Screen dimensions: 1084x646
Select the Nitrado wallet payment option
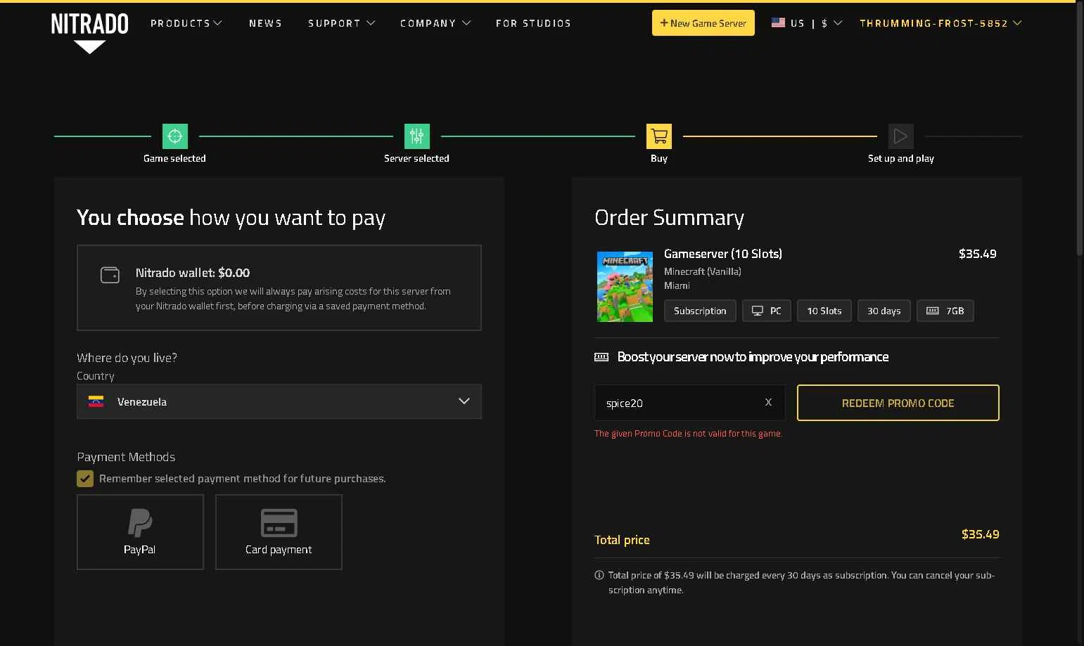tap(279, 288)
